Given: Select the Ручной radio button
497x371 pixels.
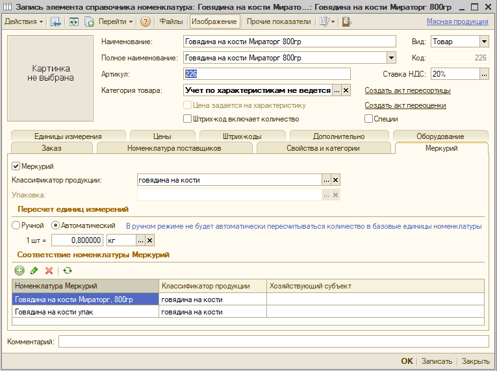Looking at the screenshot, I should [x=16, y=225].
